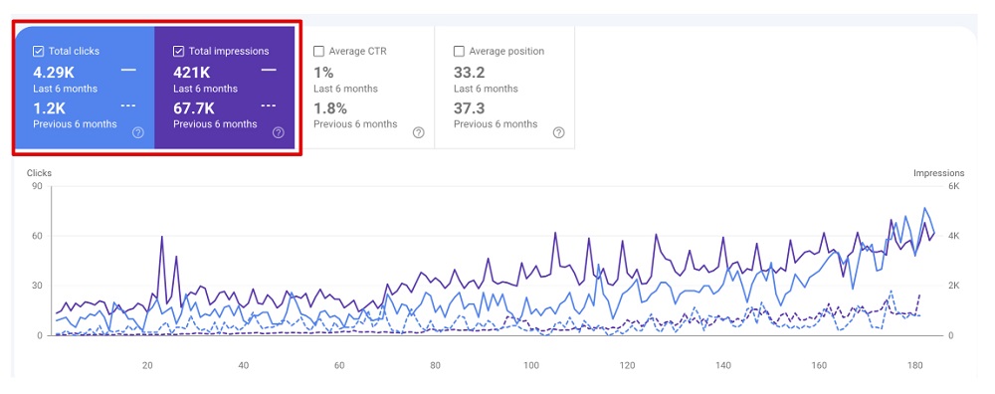Open help icon on Average CTR card
The width and height of the screenshot is (995, 394).
[x=418, y=132]
